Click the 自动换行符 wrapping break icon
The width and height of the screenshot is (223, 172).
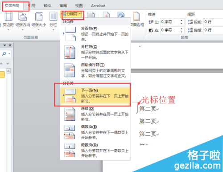pyautogui.click(x=70, y=70)
